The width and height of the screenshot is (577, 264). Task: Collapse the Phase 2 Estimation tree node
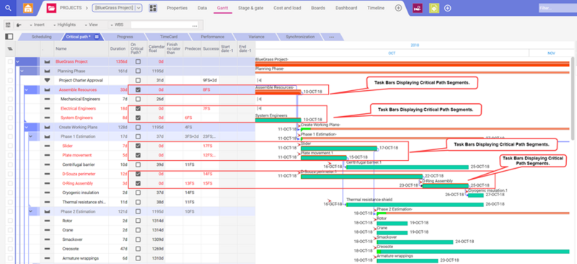click(31, 212)
